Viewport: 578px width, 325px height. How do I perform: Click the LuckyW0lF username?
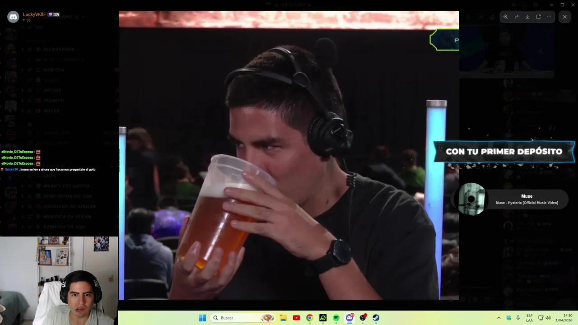click(34, 14)
